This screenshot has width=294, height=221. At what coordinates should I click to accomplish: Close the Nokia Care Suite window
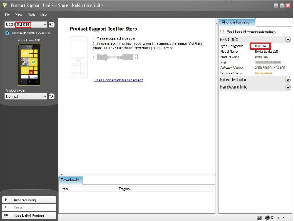tap(288, 6)
